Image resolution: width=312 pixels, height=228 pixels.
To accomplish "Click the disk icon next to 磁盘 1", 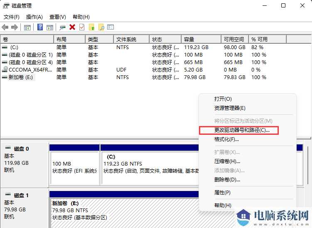I will [x=8, y=194].
